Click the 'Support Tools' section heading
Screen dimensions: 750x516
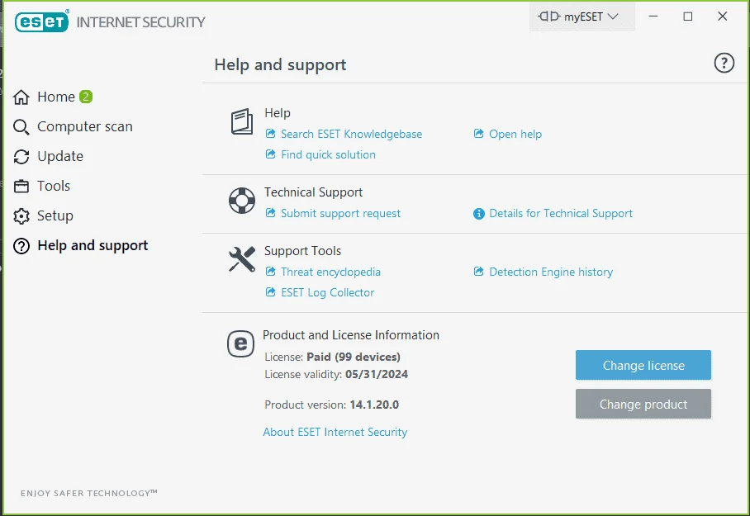pyautogui.click(x=302, y=251)
